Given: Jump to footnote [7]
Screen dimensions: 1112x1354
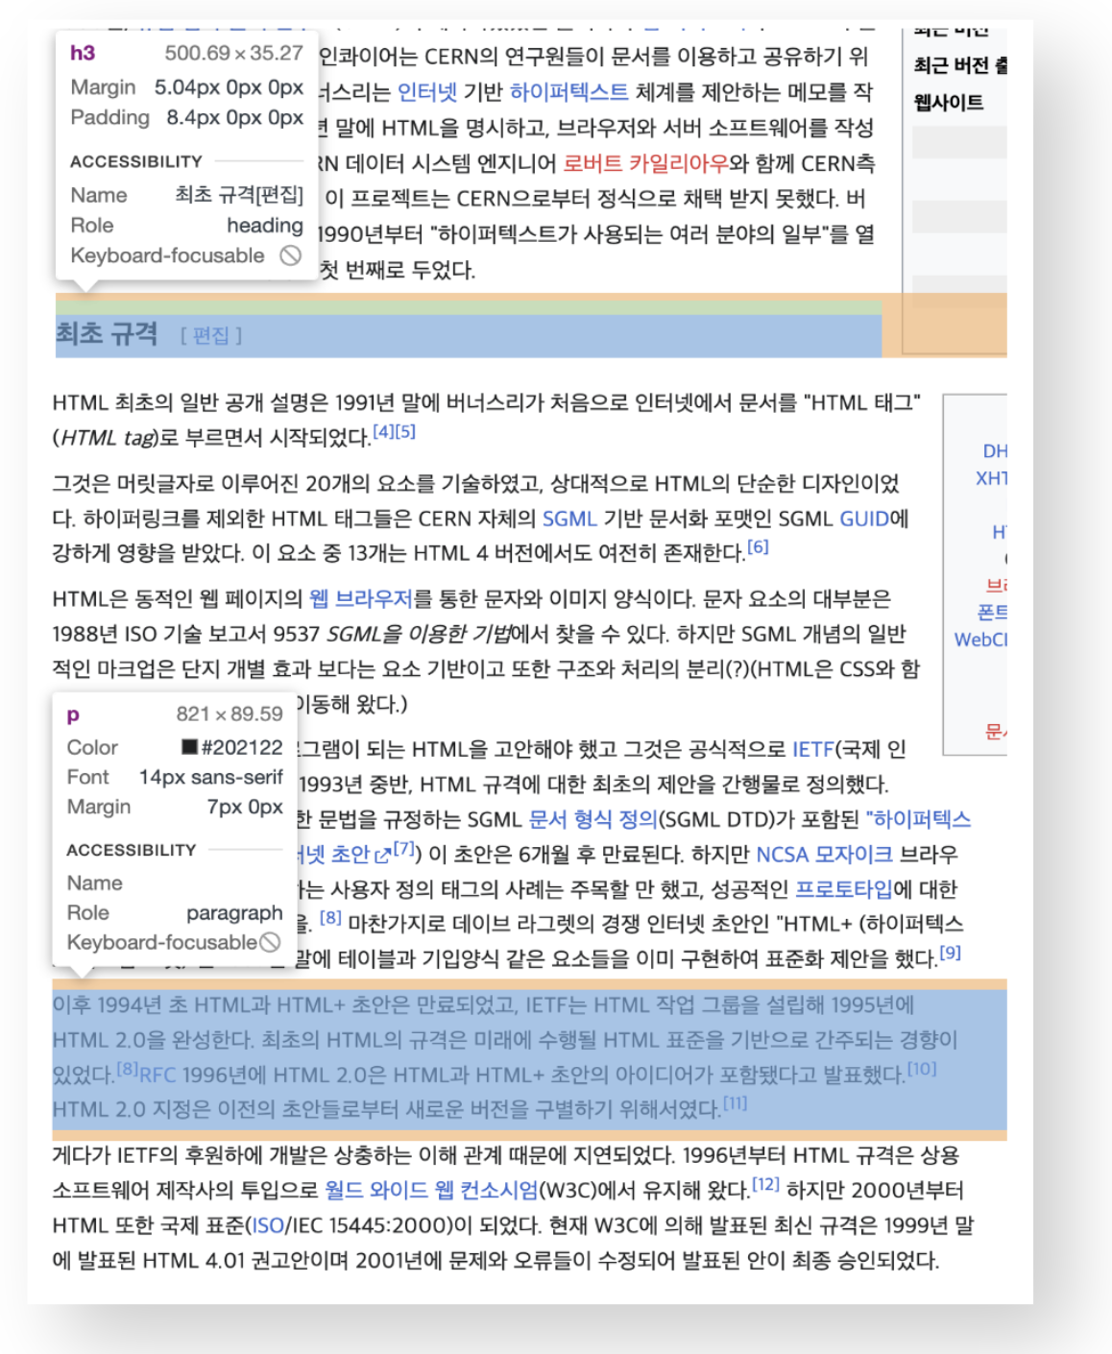Looking at the screenshot, I should tap(403, 848).
